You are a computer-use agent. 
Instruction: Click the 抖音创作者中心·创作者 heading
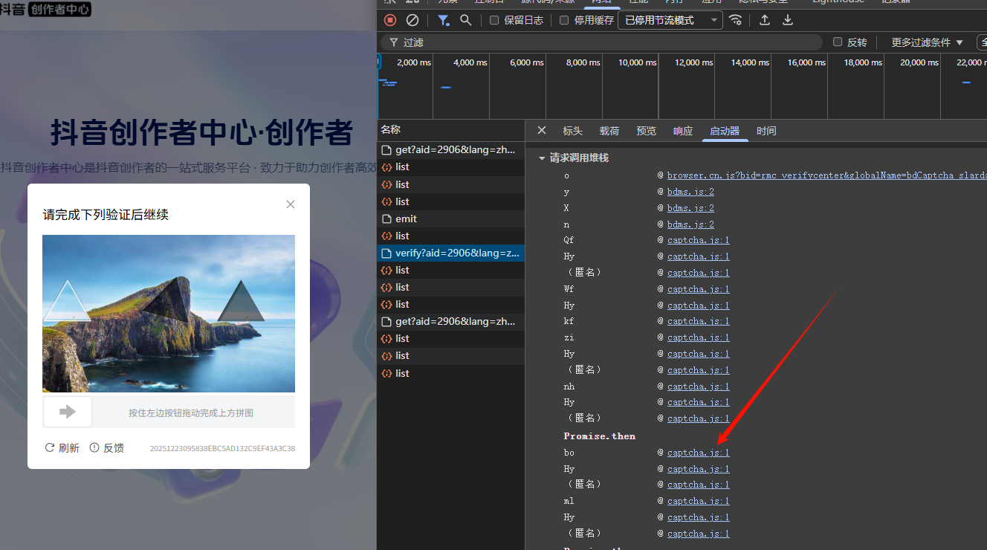coord(201,133)
